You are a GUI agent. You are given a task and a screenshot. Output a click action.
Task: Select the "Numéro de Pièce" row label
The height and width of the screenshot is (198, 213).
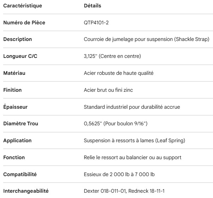coord(24,23)
